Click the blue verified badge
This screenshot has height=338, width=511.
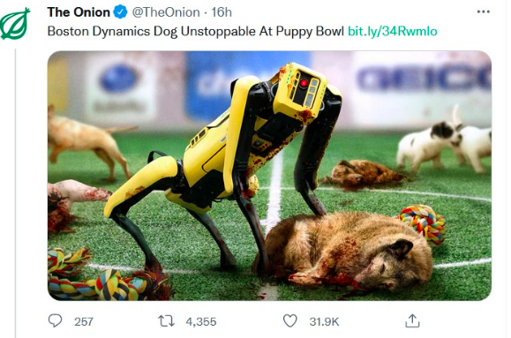coord(120,12)
